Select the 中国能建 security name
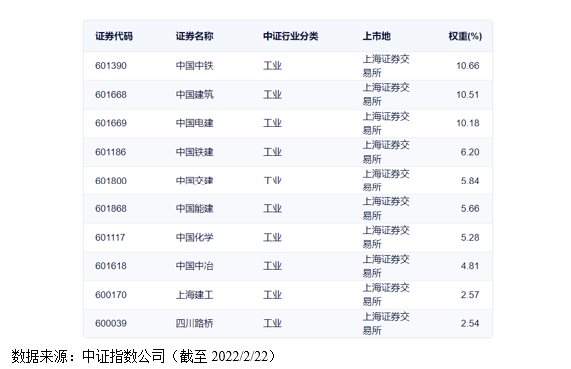 click(x=194, y=208)
